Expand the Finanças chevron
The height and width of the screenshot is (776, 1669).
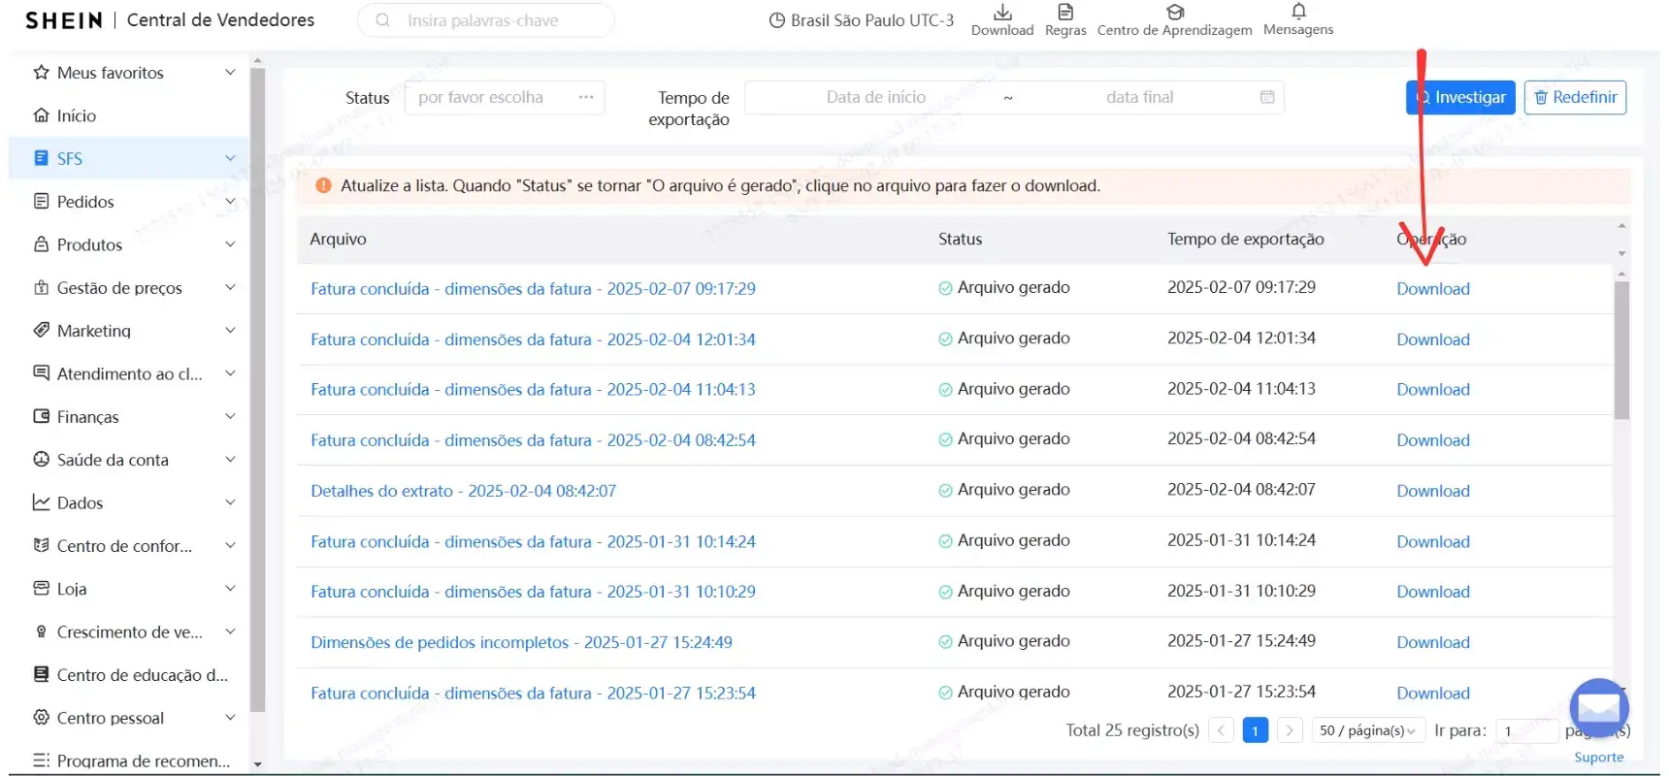230,416
